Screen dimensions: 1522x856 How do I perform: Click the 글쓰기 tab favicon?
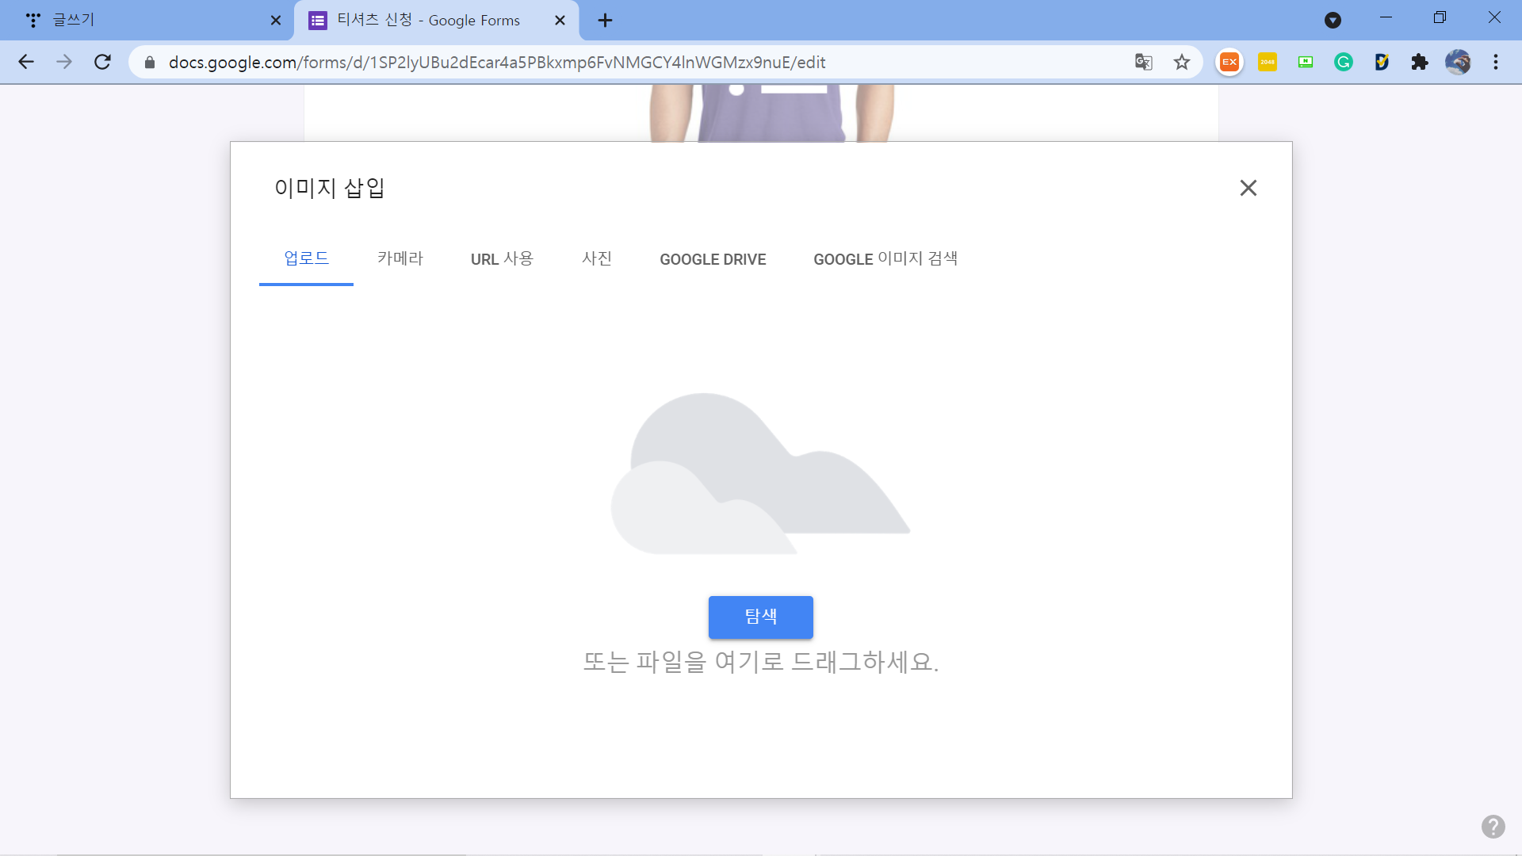point(33,21)
